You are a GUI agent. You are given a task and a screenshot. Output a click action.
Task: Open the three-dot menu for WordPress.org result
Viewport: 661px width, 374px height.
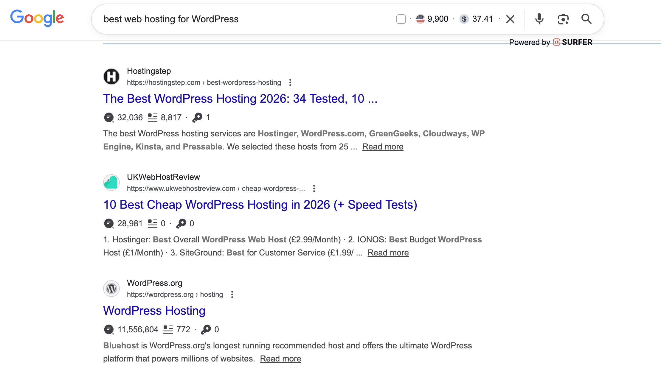pos(232,294)
